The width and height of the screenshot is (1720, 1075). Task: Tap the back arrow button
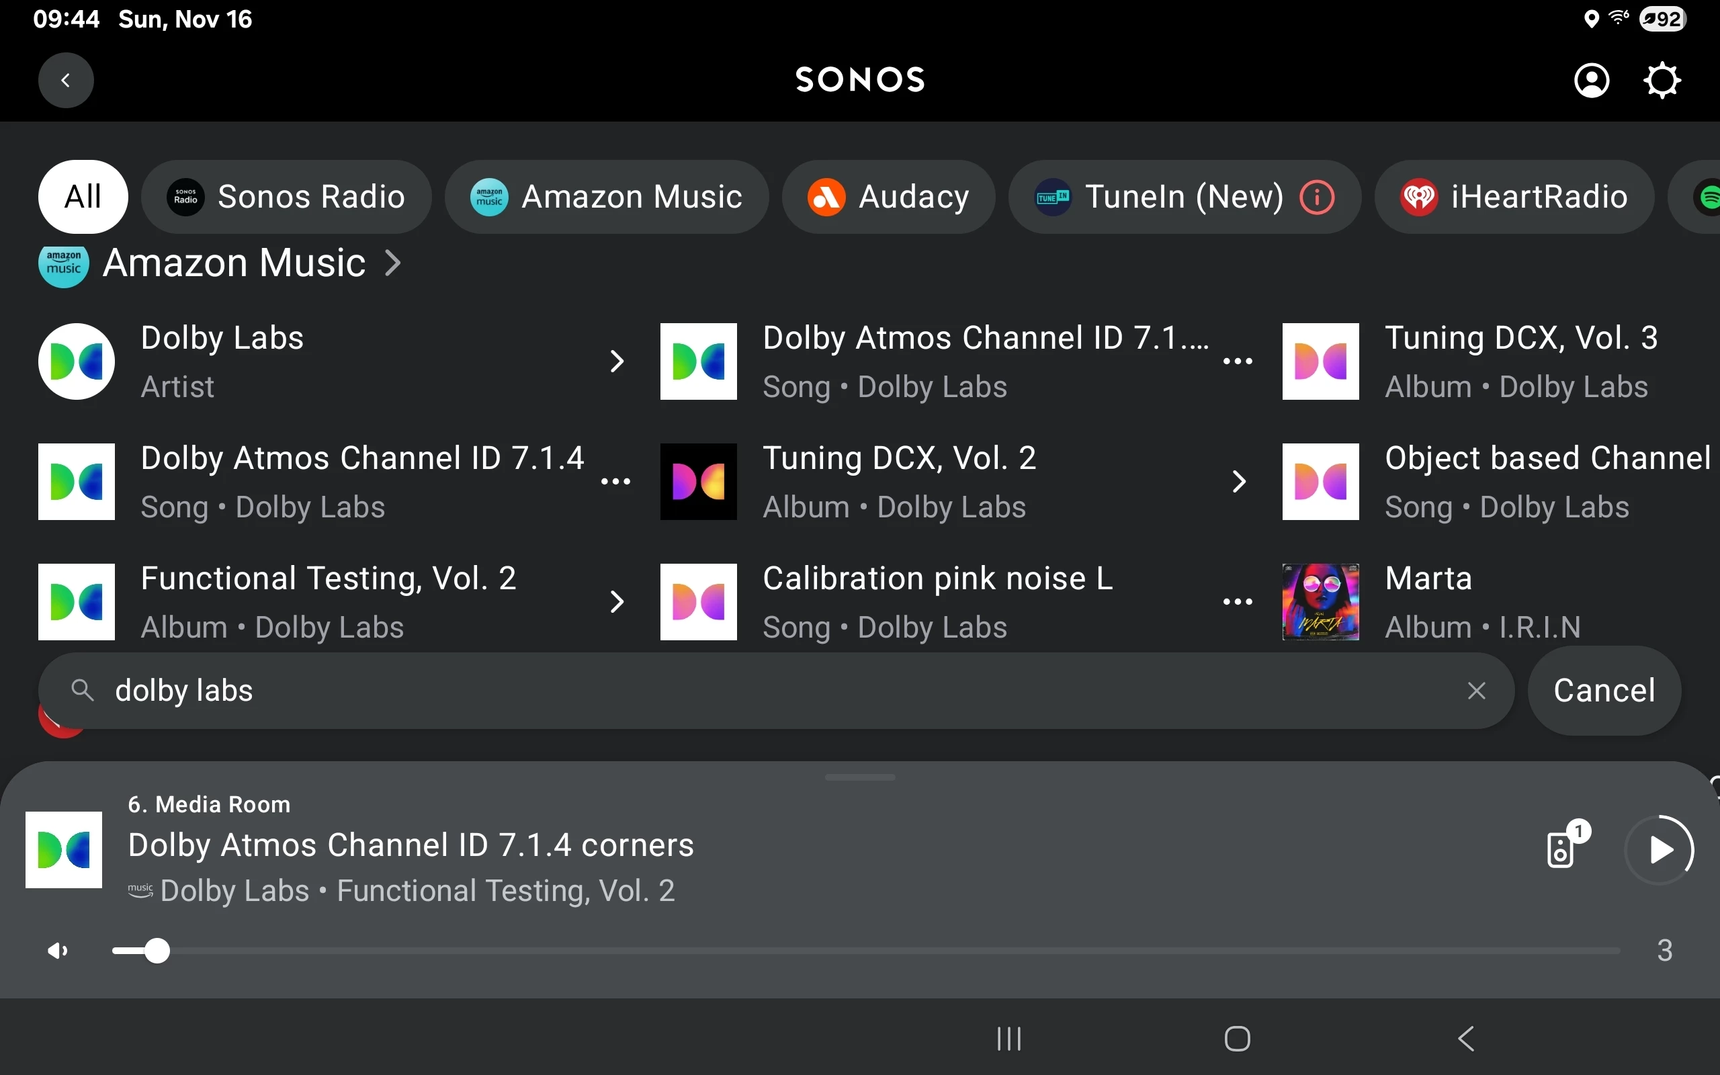65,81
